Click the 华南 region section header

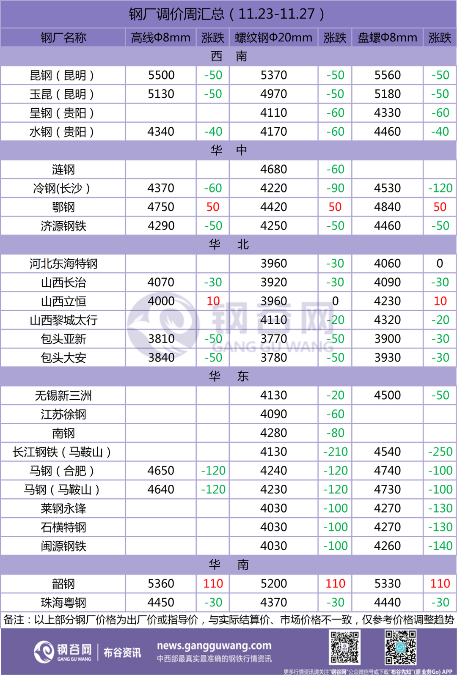[228, 565]
